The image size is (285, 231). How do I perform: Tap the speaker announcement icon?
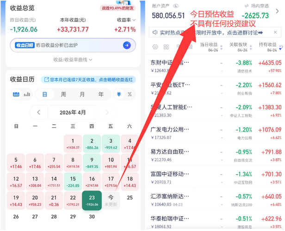[x=155, y=32]
